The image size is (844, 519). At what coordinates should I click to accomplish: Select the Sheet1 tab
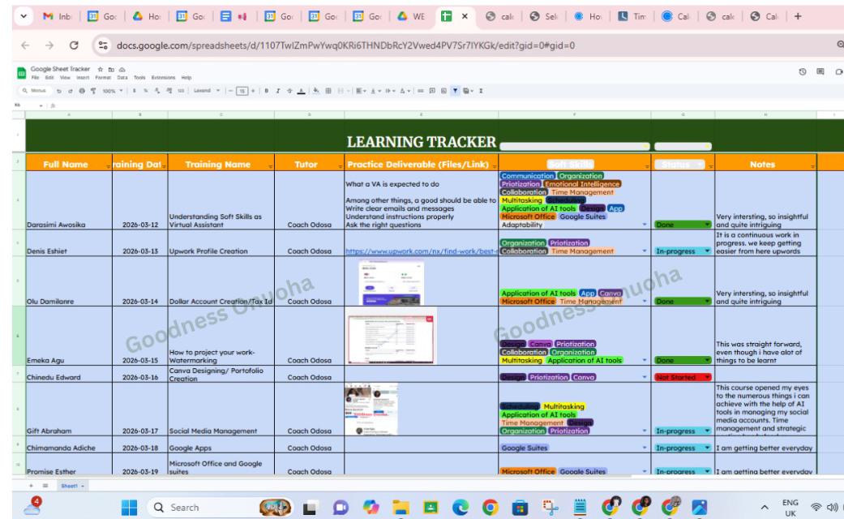coord(71,486)
